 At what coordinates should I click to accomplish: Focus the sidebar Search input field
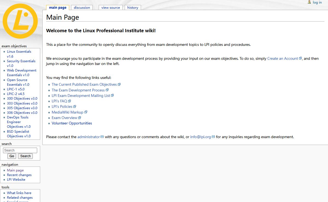[20, 150]
